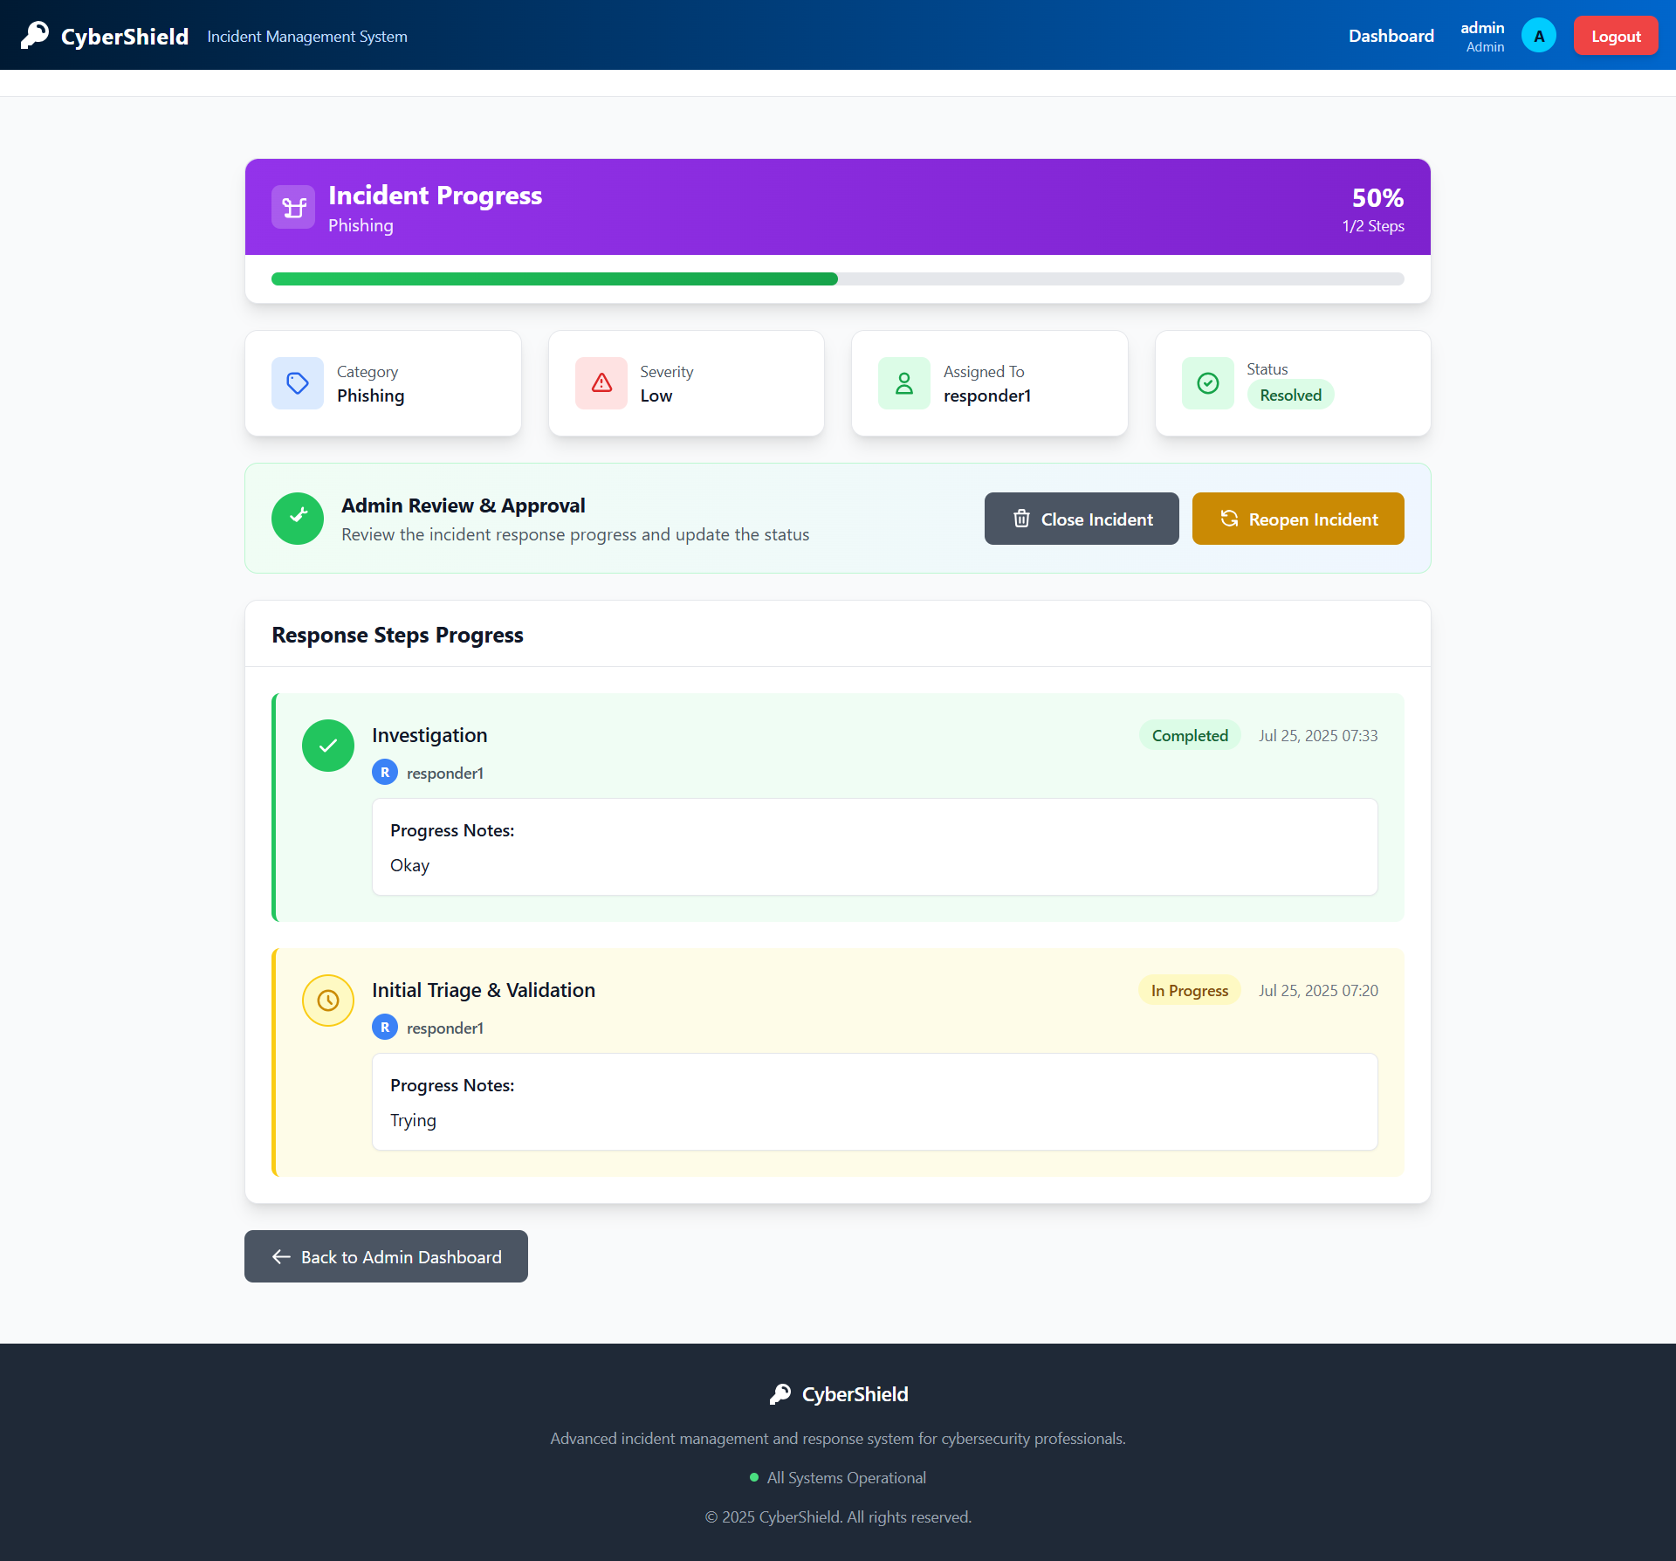Click the Resolved status badge
This screenshot has width=1676, height=1561.
pyautogui.click(x=1290, y=395)
